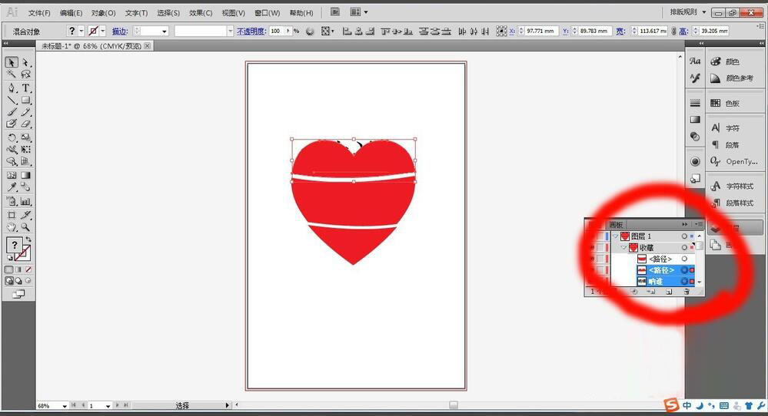Viewport: 768px width, 416px height.
Task: Open fill color dropdown arrow in control bar
Action: pos(81,31)
